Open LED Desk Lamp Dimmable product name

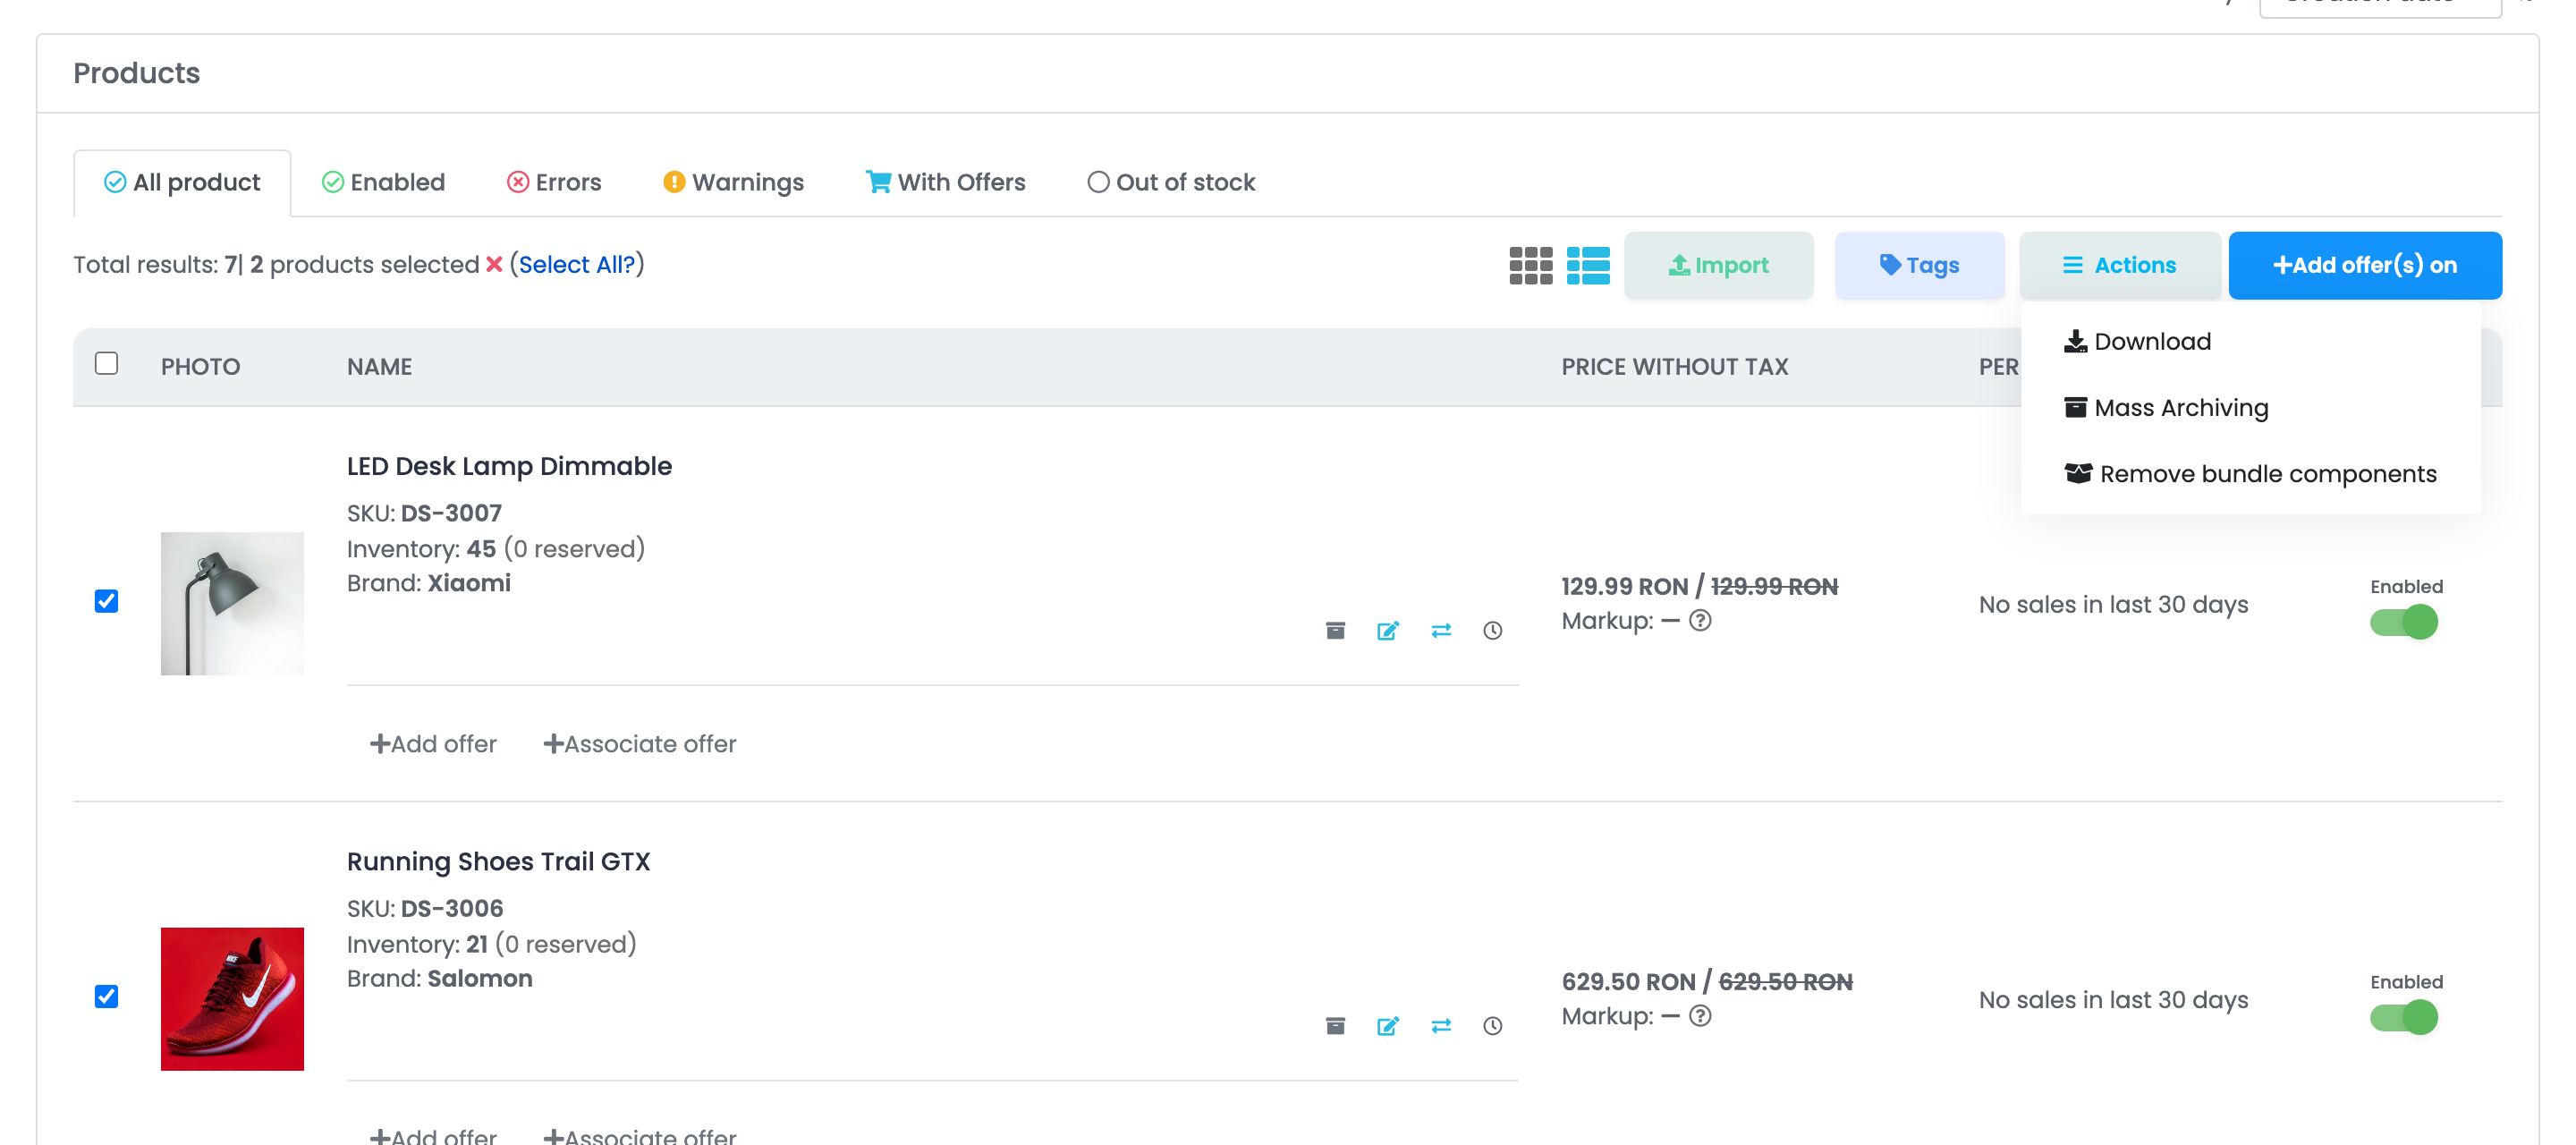coord(509,466)
